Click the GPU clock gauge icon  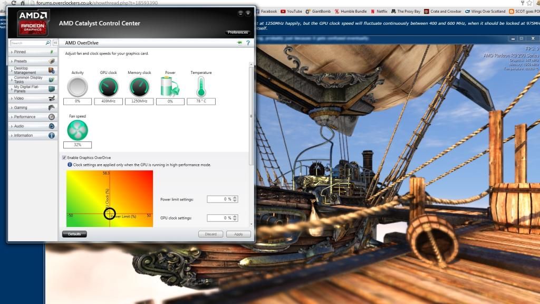coord(109,87)
